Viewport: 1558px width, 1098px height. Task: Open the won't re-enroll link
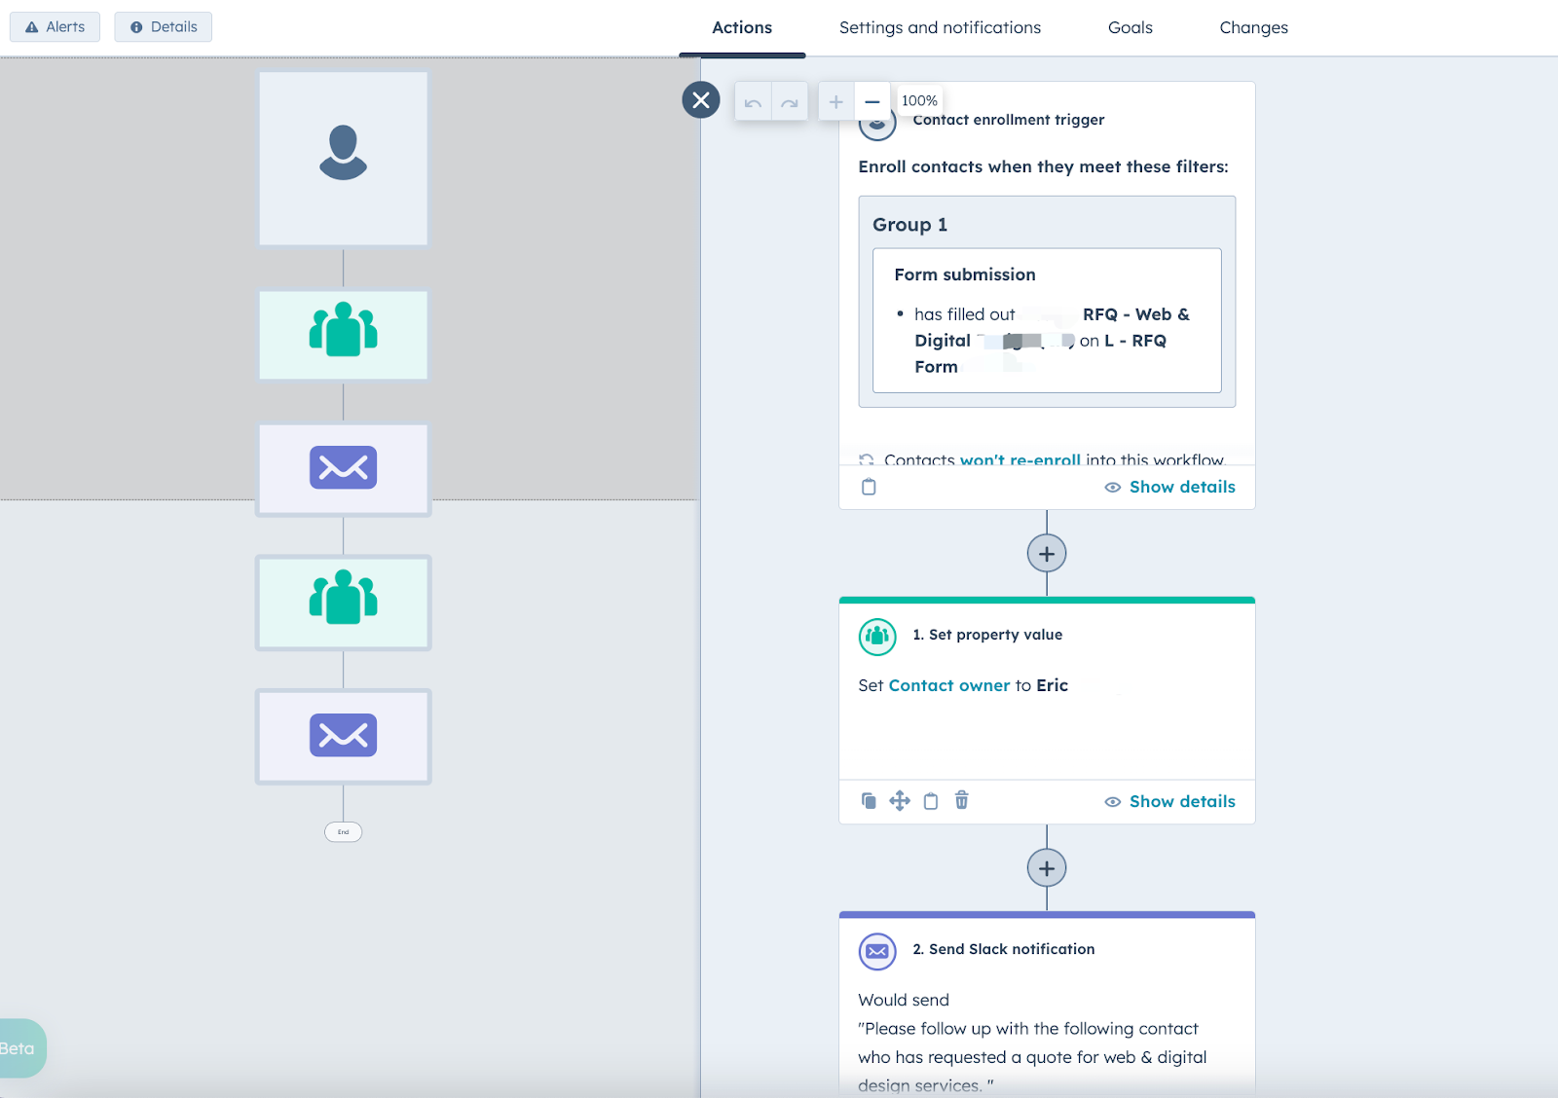[1020, 460]
